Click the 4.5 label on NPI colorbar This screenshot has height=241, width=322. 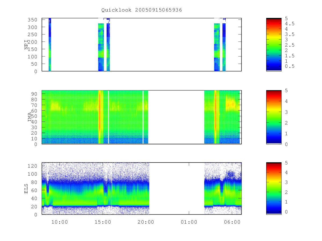coord(290,24)
